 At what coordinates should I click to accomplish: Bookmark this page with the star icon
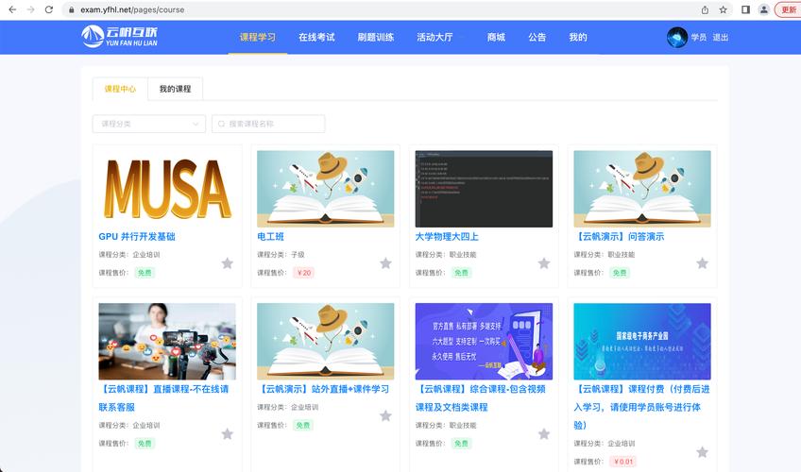point(724,9)
